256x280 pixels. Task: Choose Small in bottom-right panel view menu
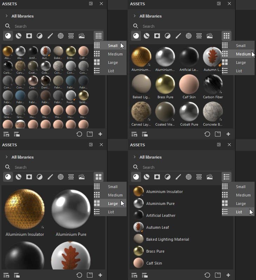click(238, 187)
